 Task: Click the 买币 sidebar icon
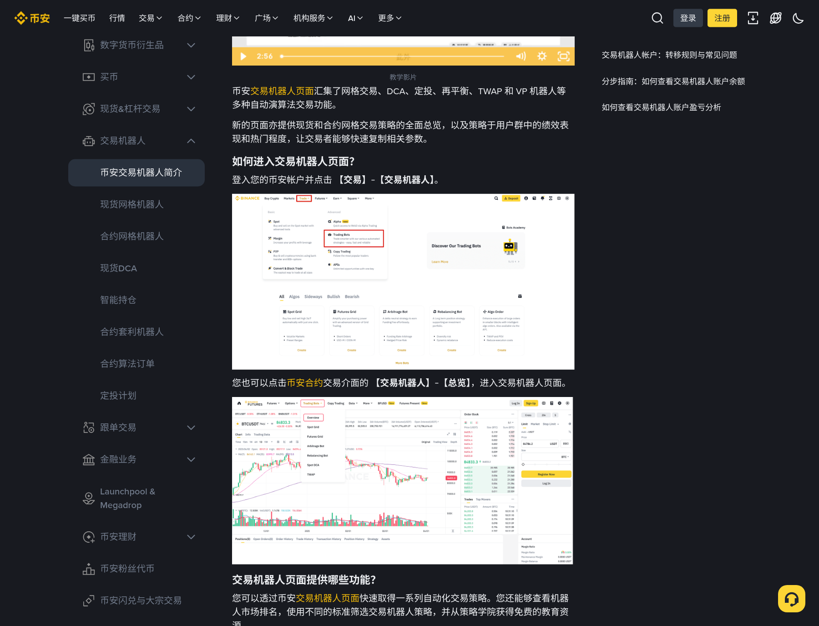click(x=89, y=77)
